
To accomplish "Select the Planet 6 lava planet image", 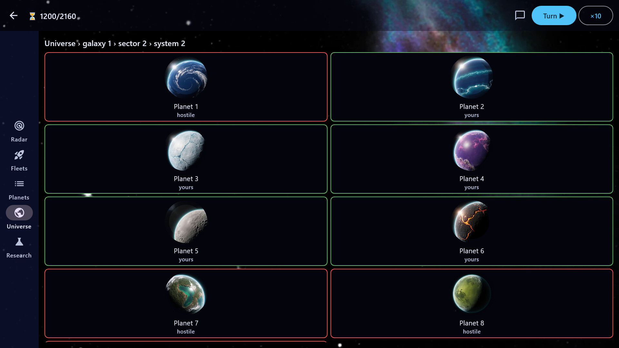I will coord(472,222).
